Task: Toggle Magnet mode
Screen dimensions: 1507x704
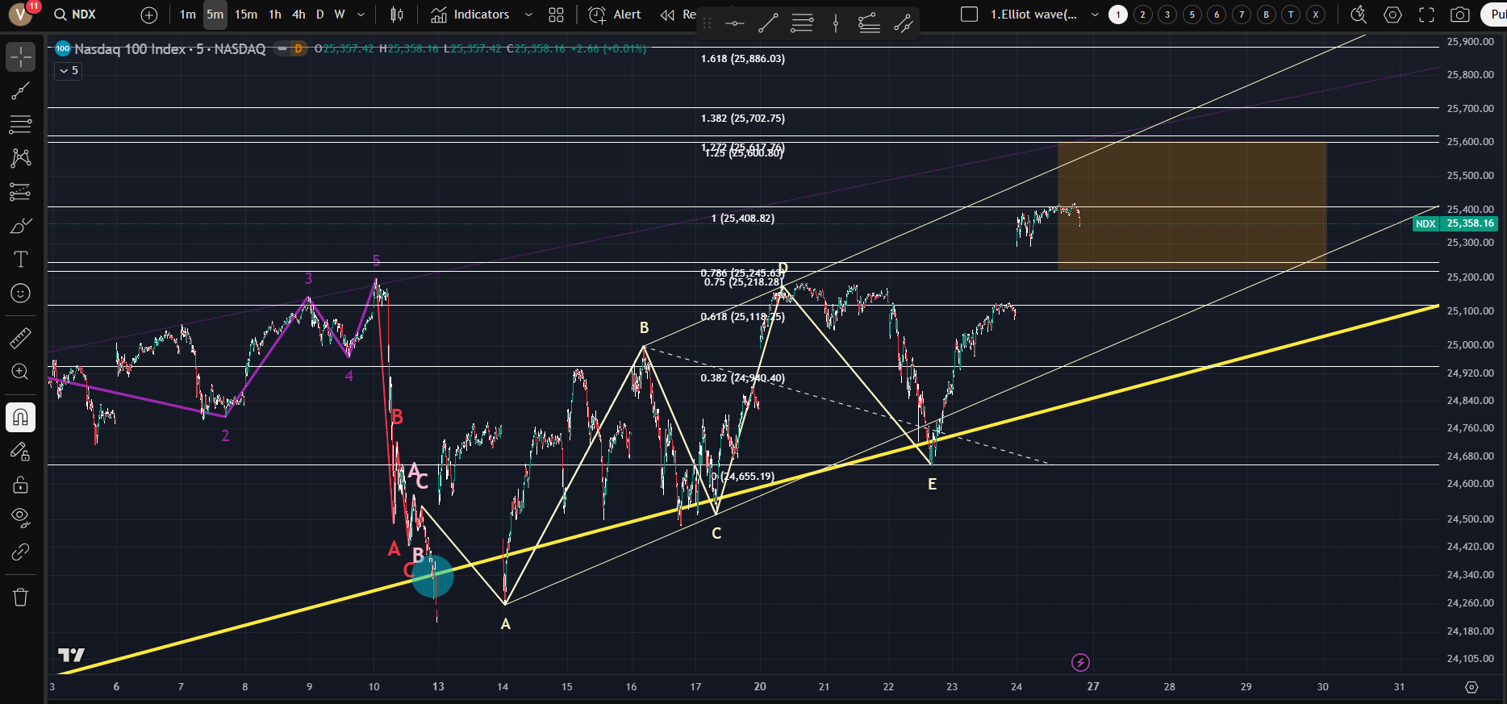Action: pos(20,417)
